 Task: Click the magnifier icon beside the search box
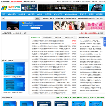pyautogui.click(x=3, y=19)
